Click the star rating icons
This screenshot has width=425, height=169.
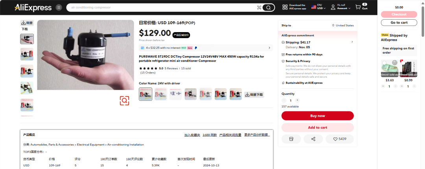pos(148,68)
